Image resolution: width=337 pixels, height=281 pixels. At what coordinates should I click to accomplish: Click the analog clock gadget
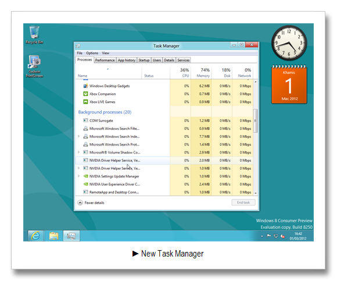tap(289, 43)
